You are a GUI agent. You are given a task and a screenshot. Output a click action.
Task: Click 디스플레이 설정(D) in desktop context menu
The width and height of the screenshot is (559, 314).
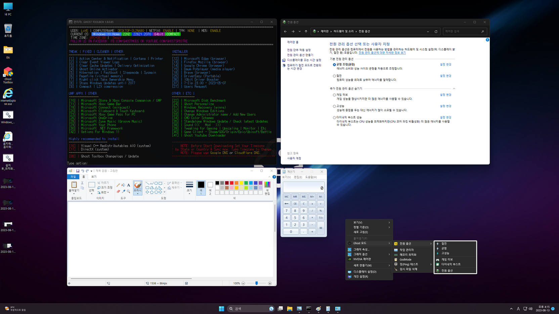coord(369,272)
